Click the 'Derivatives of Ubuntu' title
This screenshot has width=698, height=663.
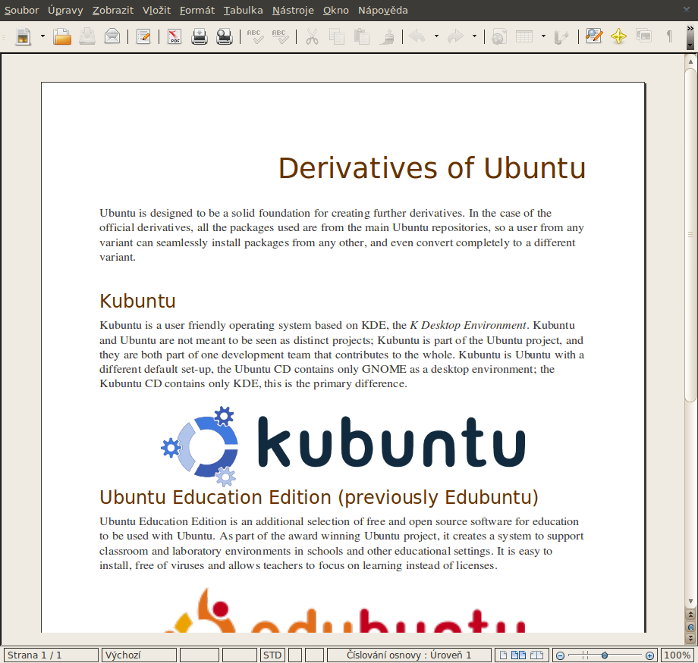tap(432, 168)
